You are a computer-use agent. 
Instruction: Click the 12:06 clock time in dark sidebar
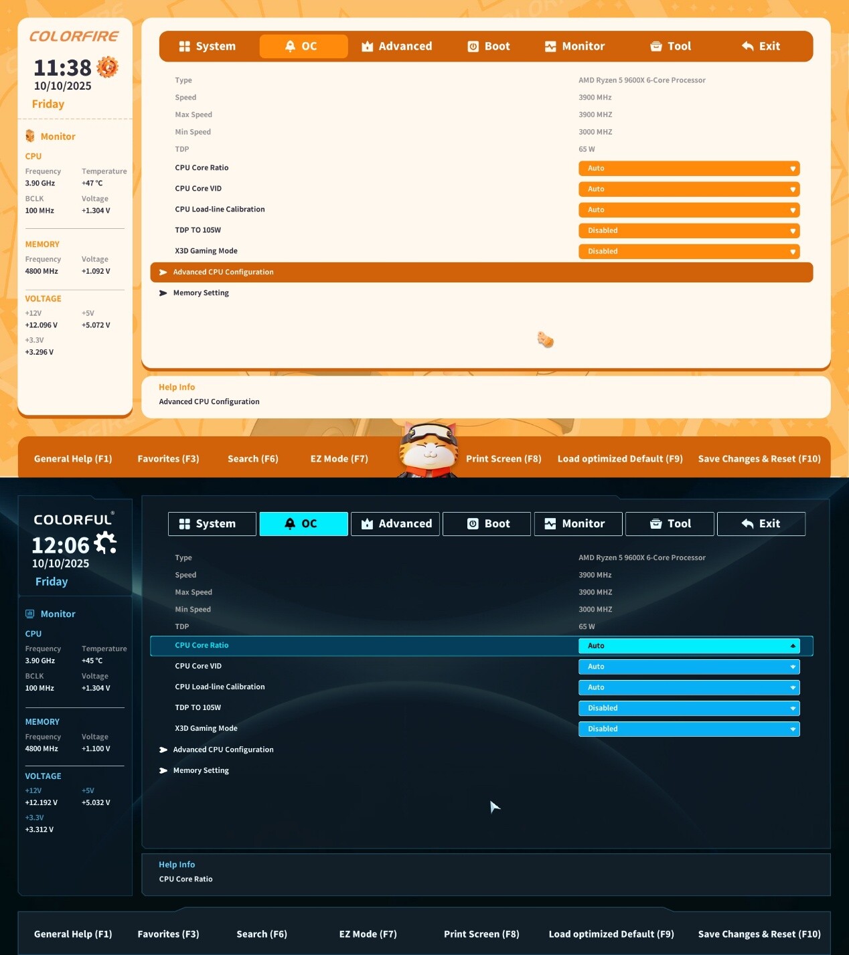pos(61,545)
